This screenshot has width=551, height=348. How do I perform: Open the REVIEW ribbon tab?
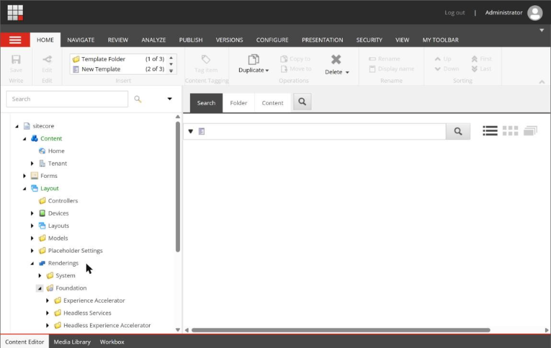point(118,40)
